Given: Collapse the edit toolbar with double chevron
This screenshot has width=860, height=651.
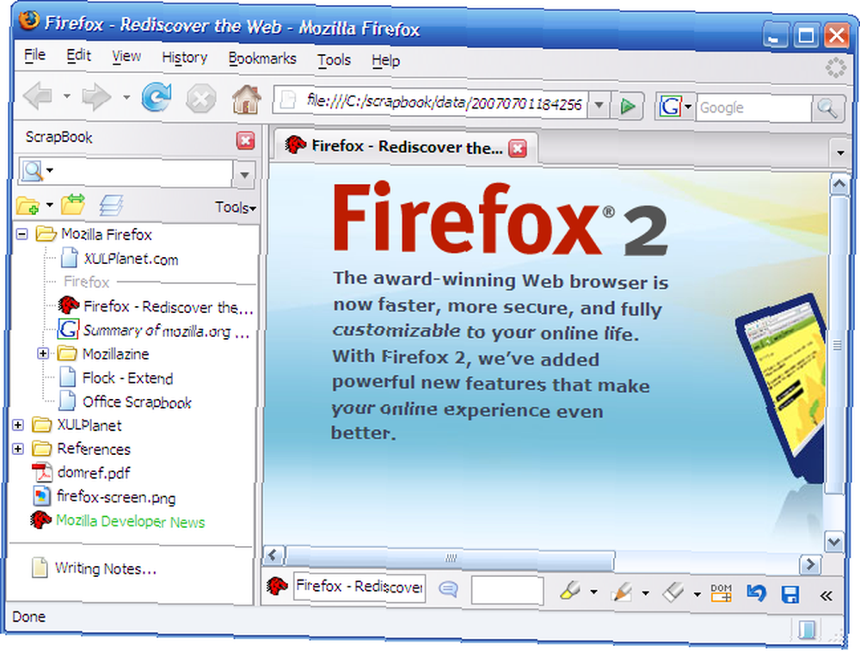Looking at the screenshot, I should pyautogui.click(x=826, y=596).
